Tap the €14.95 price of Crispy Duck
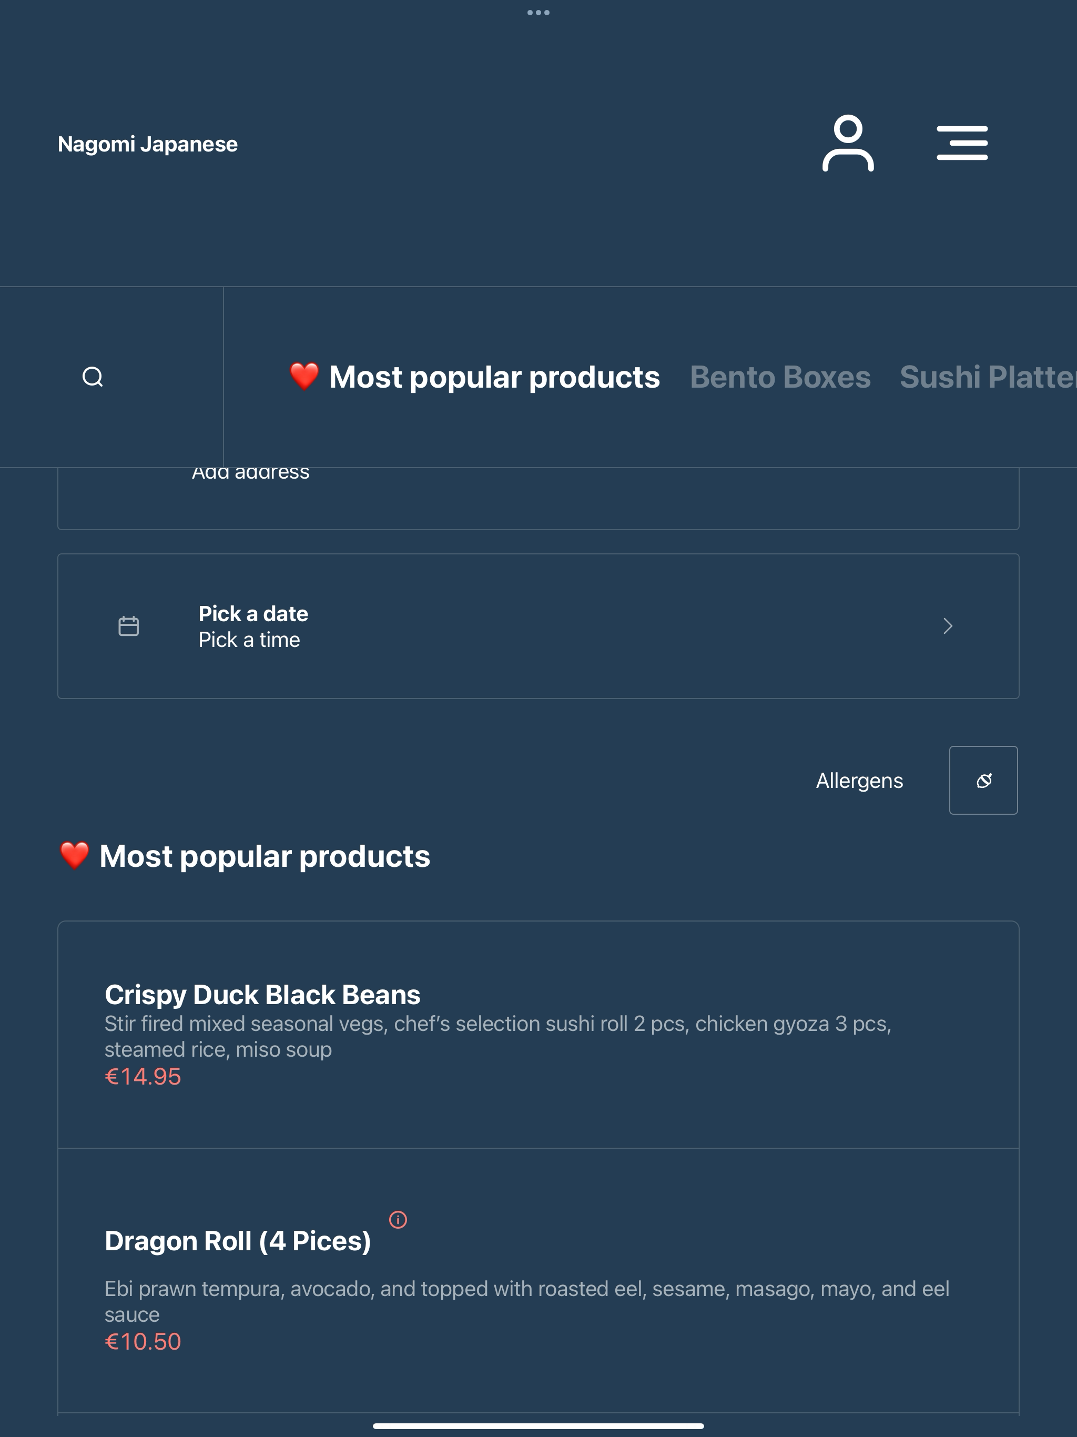 (x=143, y=1077)
